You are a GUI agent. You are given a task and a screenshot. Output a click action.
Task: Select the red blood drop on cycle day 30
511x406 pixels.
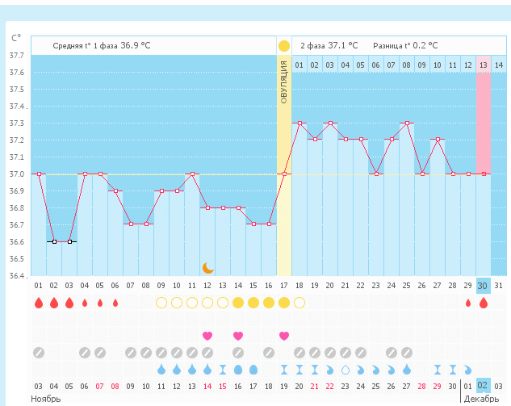point(484,303)
